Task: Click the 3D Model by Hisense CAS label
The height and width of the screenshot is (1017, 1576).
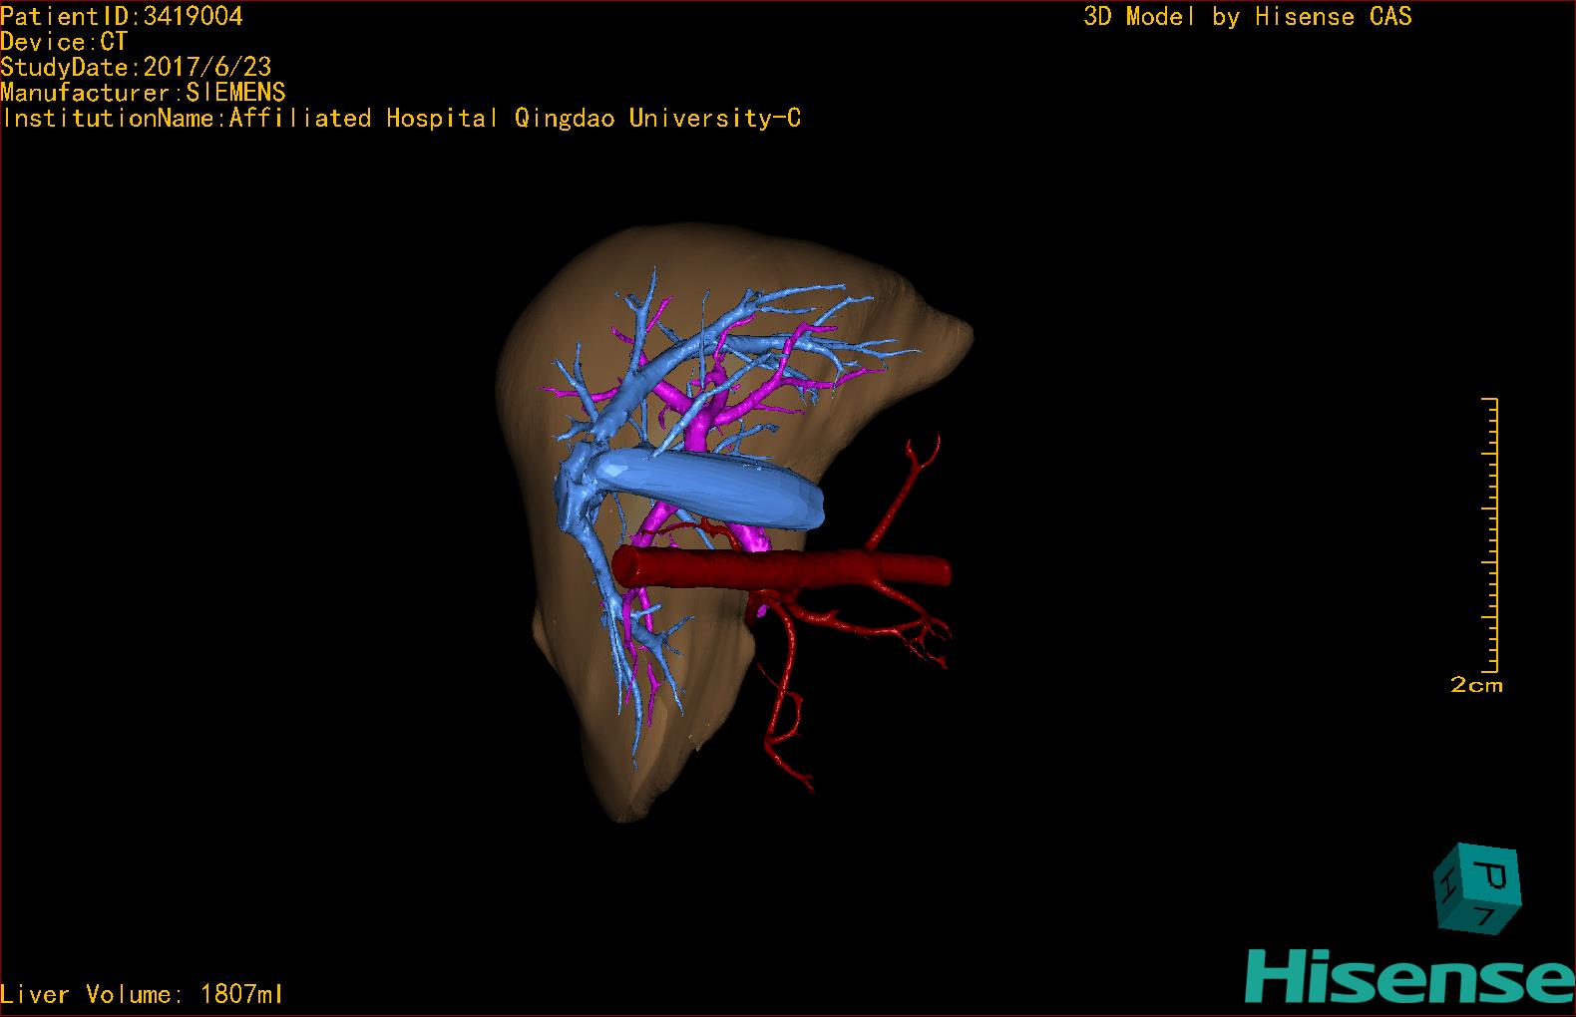Action: [1248, 16]
